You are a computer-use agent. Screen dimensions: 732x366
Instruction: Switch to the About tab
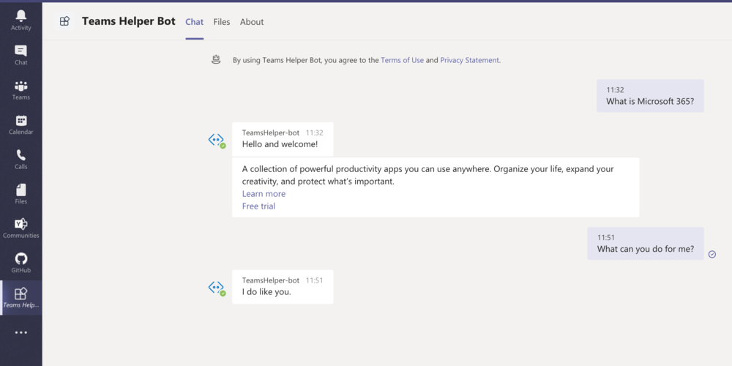252,22
